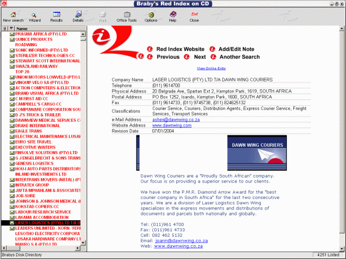Click list horizontal scroll right arrow
Image resolution: width=346 pixels, height=259 pixels.
coord(78,248)
